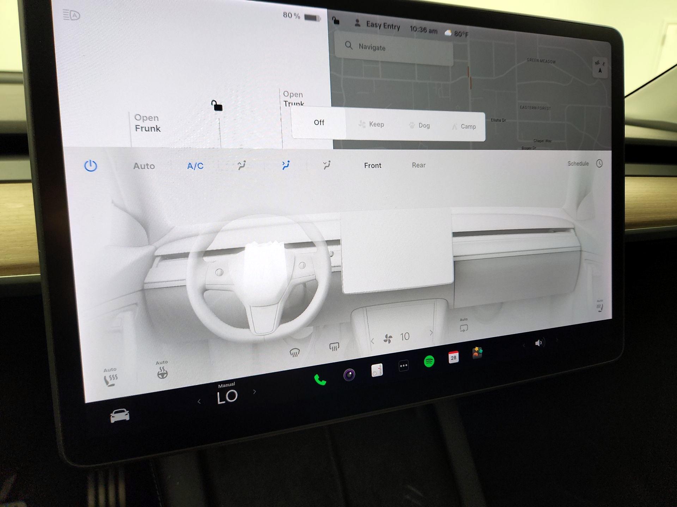This screenshot has height=507, width=677.
Task: Select Keep climate mode
Action: pyautogui.click(x=371, y=124)
